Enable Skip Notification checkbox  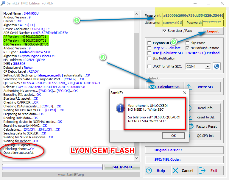click(149, 58)
